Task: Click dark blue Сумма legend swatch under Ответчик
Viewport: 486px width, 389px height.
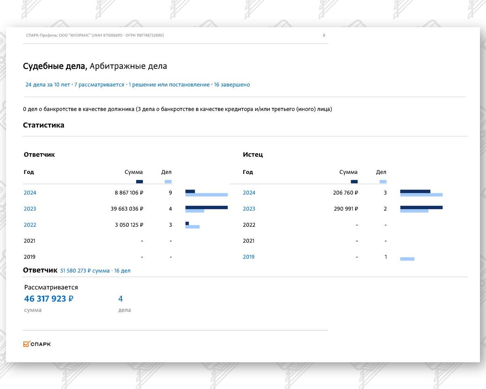Action: click(x=139, y=182)
